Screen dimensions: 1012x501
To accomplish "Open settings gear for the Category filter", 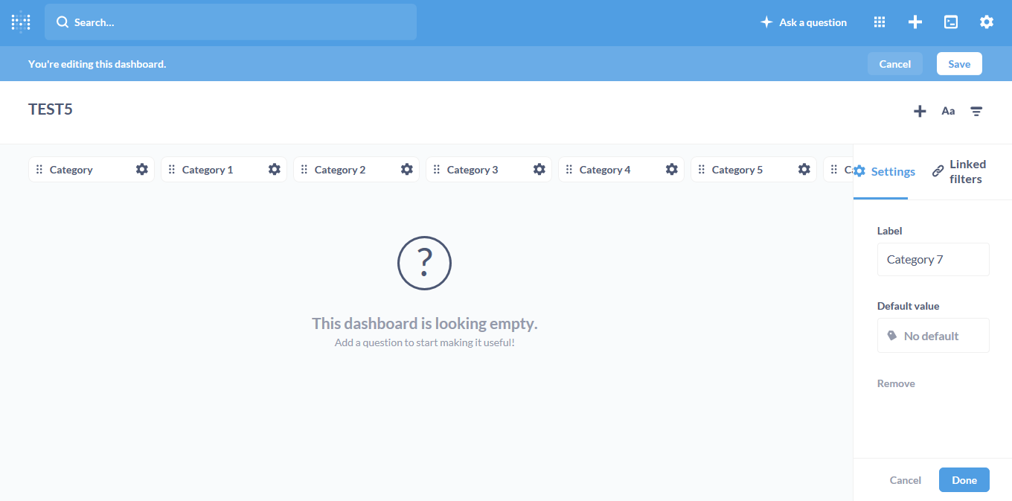I will click(142, 169).
